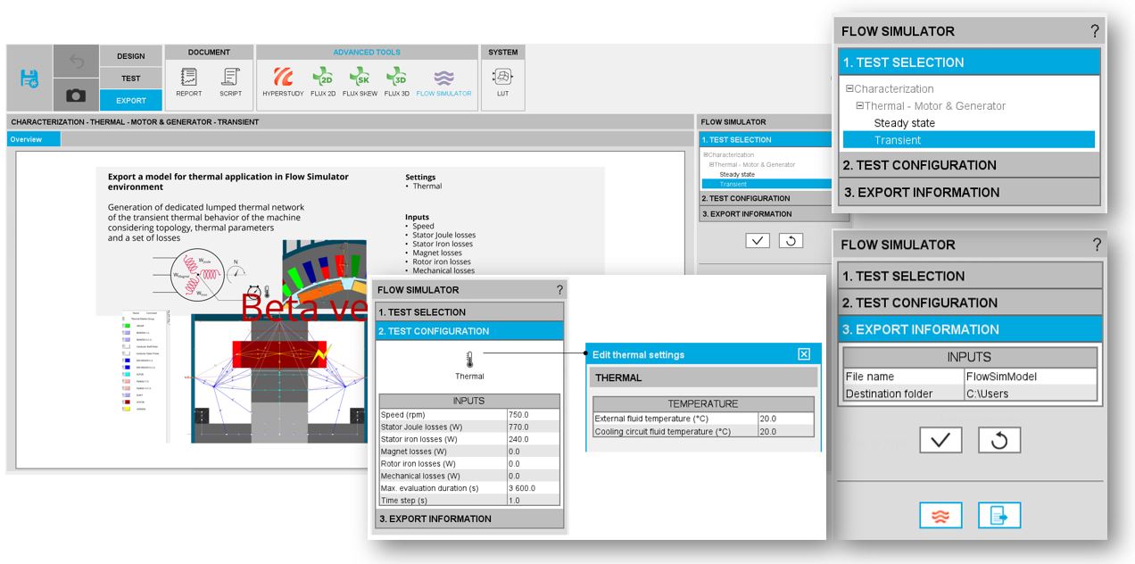
Task: Select the FLOW SIMULATOR export tool
Action: click(x=443, y=82)
